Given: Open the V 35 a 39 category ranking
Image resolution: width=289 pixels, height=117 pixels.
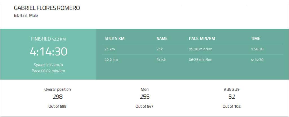Looking at the screenshot, I should tap(231, 97).
